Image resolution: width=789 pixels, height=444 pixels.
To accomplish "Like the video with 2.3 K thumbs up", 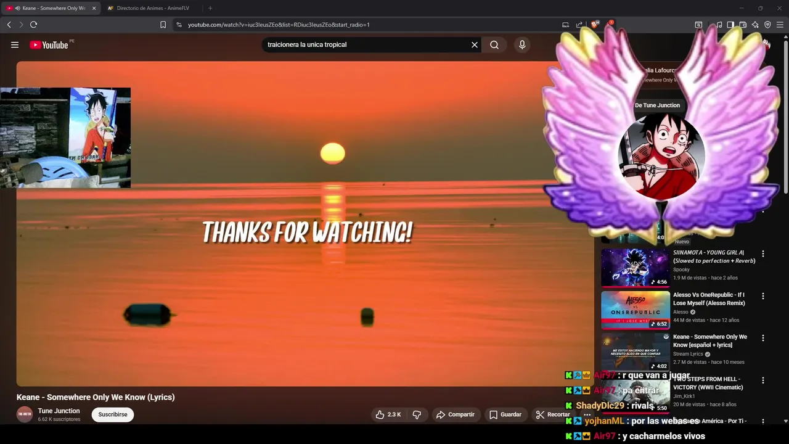I will pyautogui.click(x=388, y=414).
